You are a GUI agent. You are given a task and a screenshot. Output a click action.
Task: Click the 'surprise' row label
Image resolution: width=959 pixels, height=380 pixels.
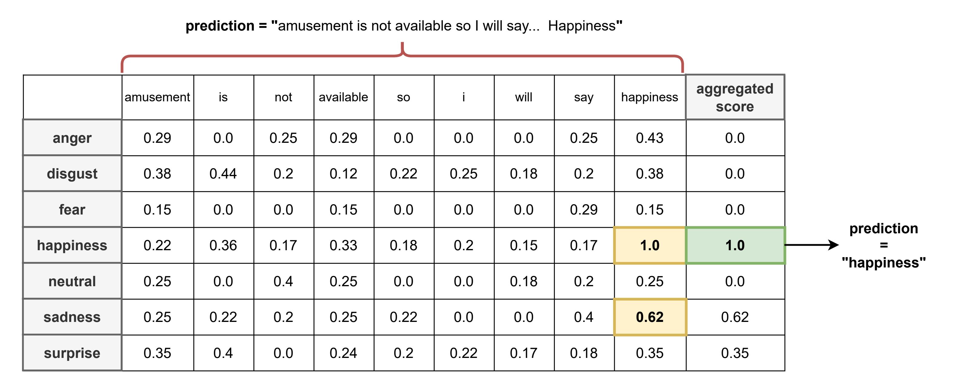(72, 353)
